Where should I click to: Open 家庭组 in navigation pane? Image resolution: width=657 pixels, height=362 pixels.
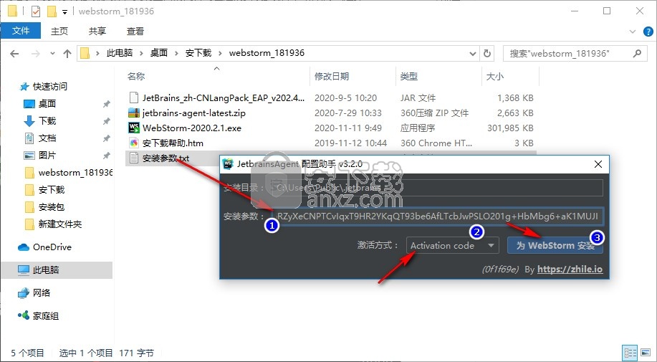(x=46, y=315)
